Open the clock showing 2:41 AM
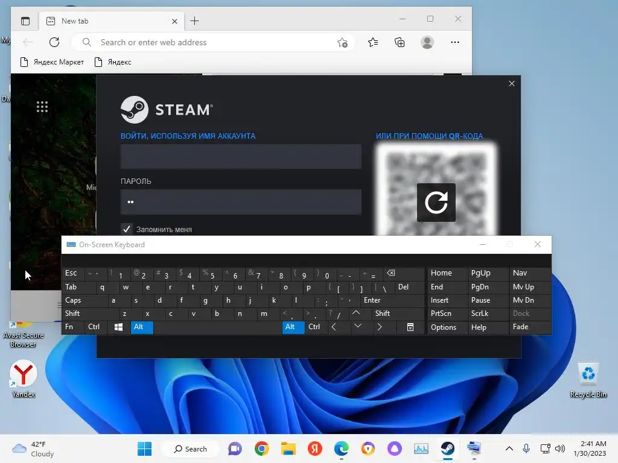Viewport: 618px width, 463px height. (x=590, y=449)
